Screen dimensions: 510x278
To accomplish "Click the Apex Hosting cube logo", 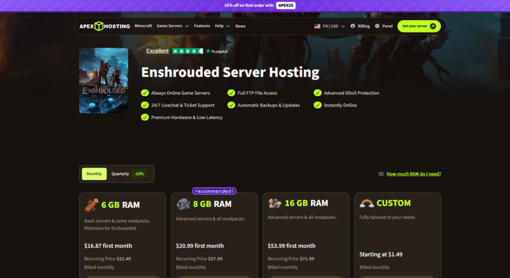I will (99, 26).
